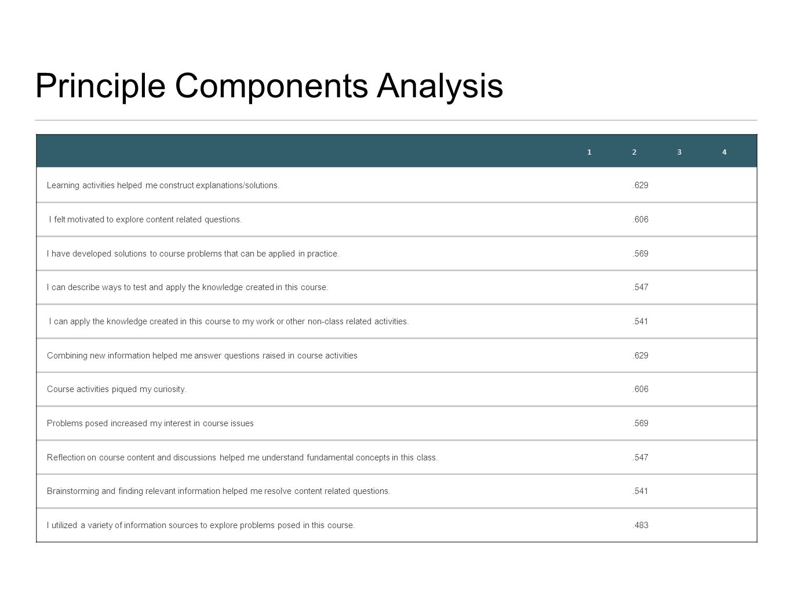
Task: Select 'I utilized a variety of information sources' row
Action: [396, 525]
